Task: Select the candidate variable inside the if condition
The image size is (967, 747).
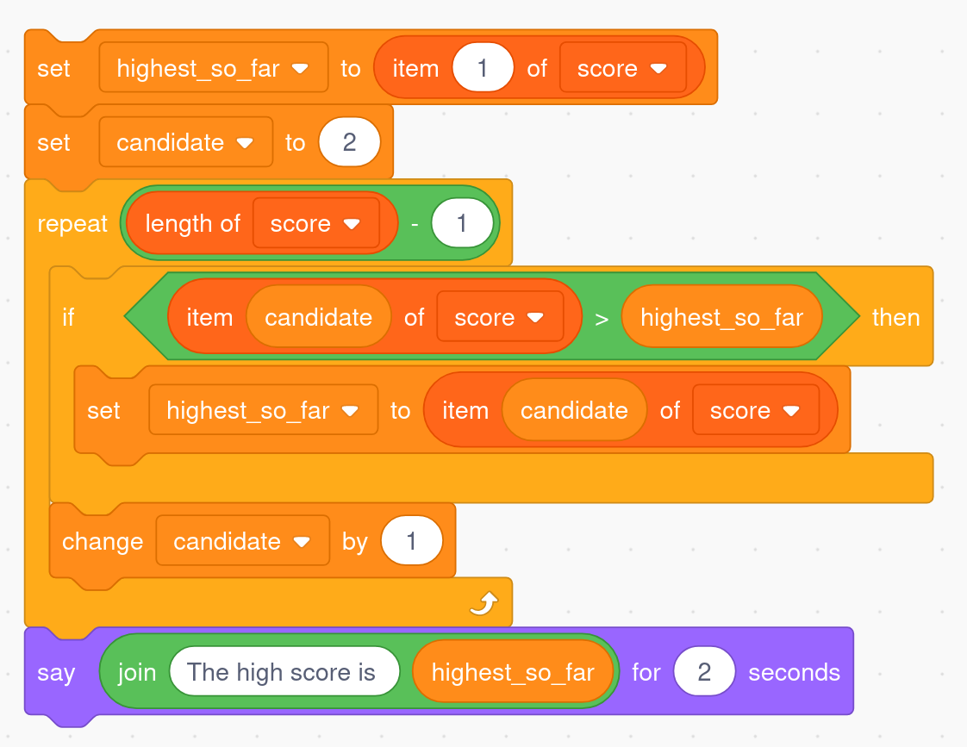Action: [318, 318]
